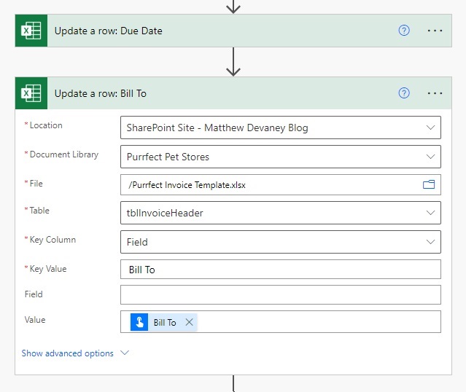This screenshot has height=392, width=466.
Task: Open the ellipsis menu on Due Date action
Action: click(435, 31)
